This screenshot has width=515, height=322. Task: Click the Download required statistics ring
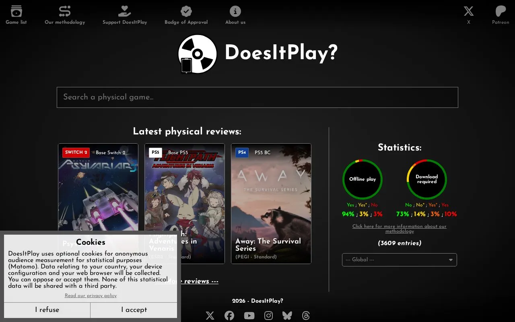(x=427, y=180)
